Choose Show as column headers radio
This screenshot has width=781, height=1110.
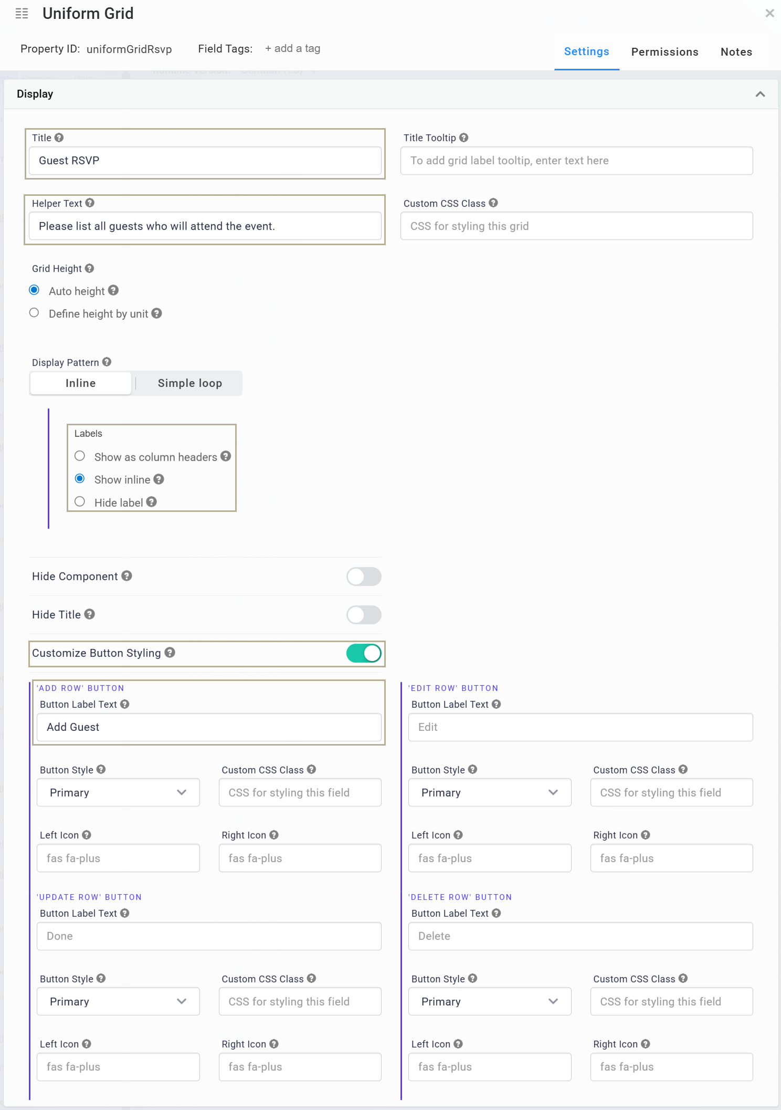click(80, 456)
